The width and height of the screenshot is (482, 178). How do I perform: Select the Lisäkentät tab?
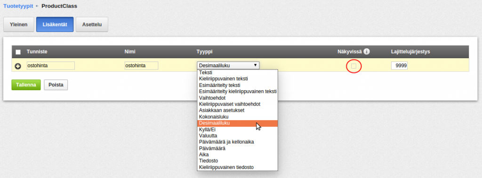pos(55,24)
